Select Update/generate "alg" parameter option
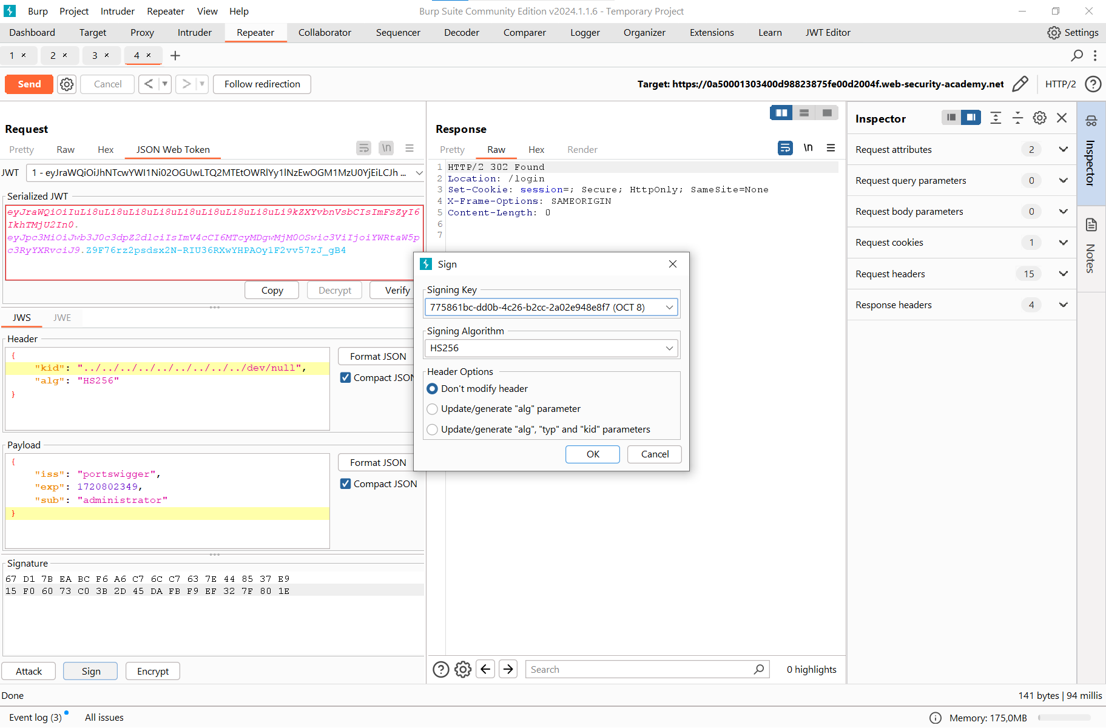The height and width of the screenshot is (728, 1106). 504,409
